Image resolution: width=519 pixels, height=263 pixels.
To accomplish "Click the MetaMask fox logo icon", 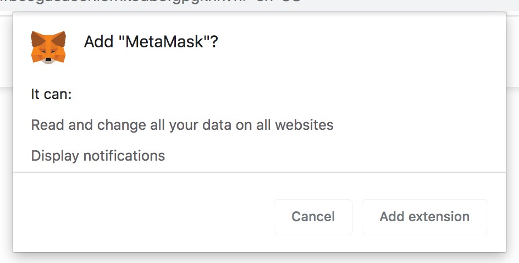I will 48,47.
